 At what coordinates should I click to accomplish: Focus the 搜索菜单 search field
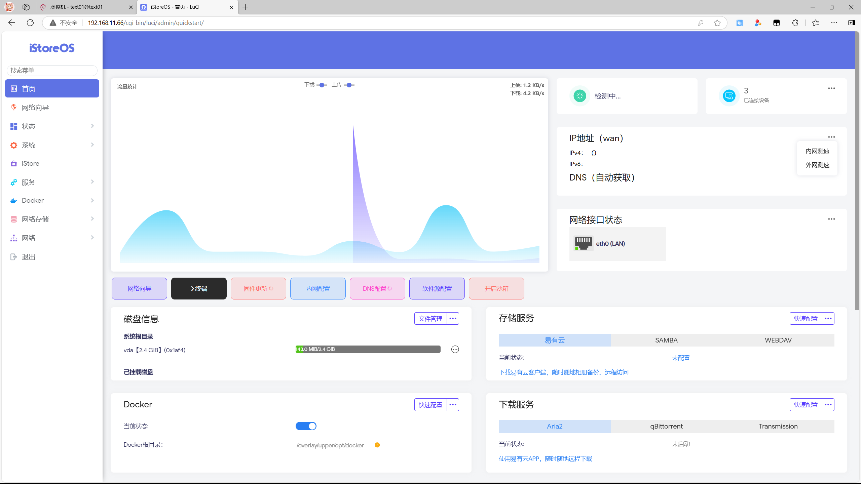(52, 70)
